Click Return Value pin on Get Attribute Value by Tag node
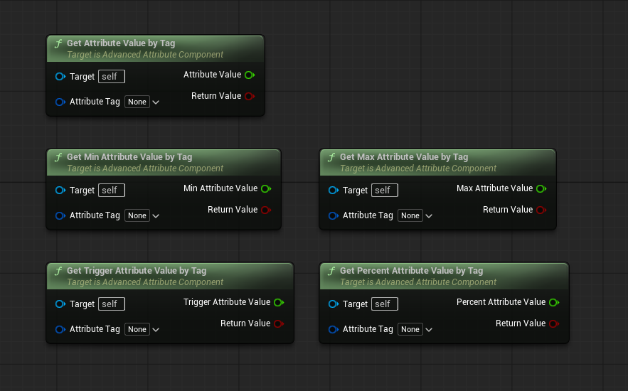The width and height of the screenshot is (628, 391). coord(250,96)
